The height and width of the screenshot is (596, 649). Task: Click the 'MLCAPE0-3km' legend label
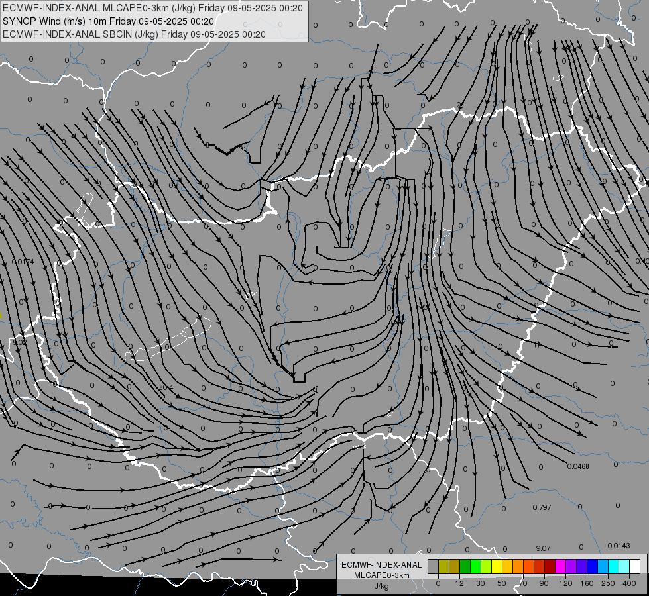pos(382,575)
